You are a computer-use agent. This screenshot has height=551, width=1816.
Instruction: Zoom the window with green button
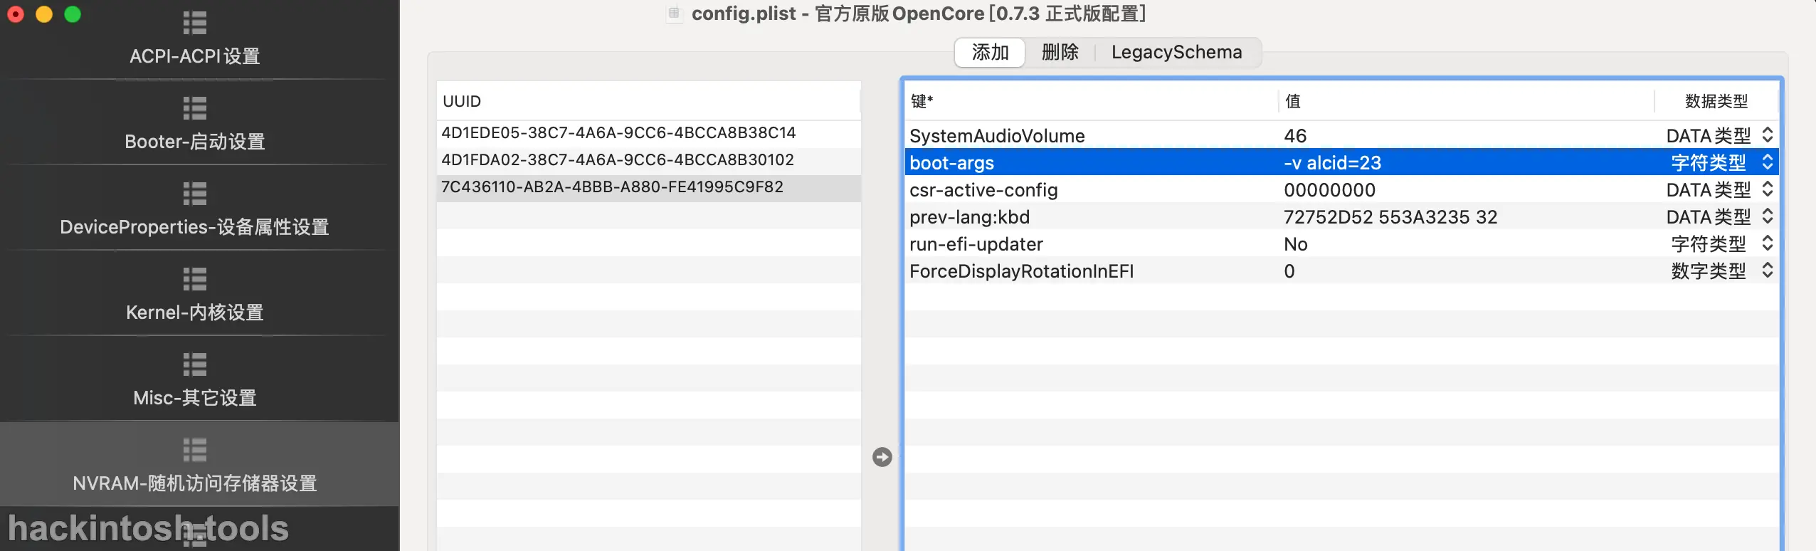tap(73, 14)
